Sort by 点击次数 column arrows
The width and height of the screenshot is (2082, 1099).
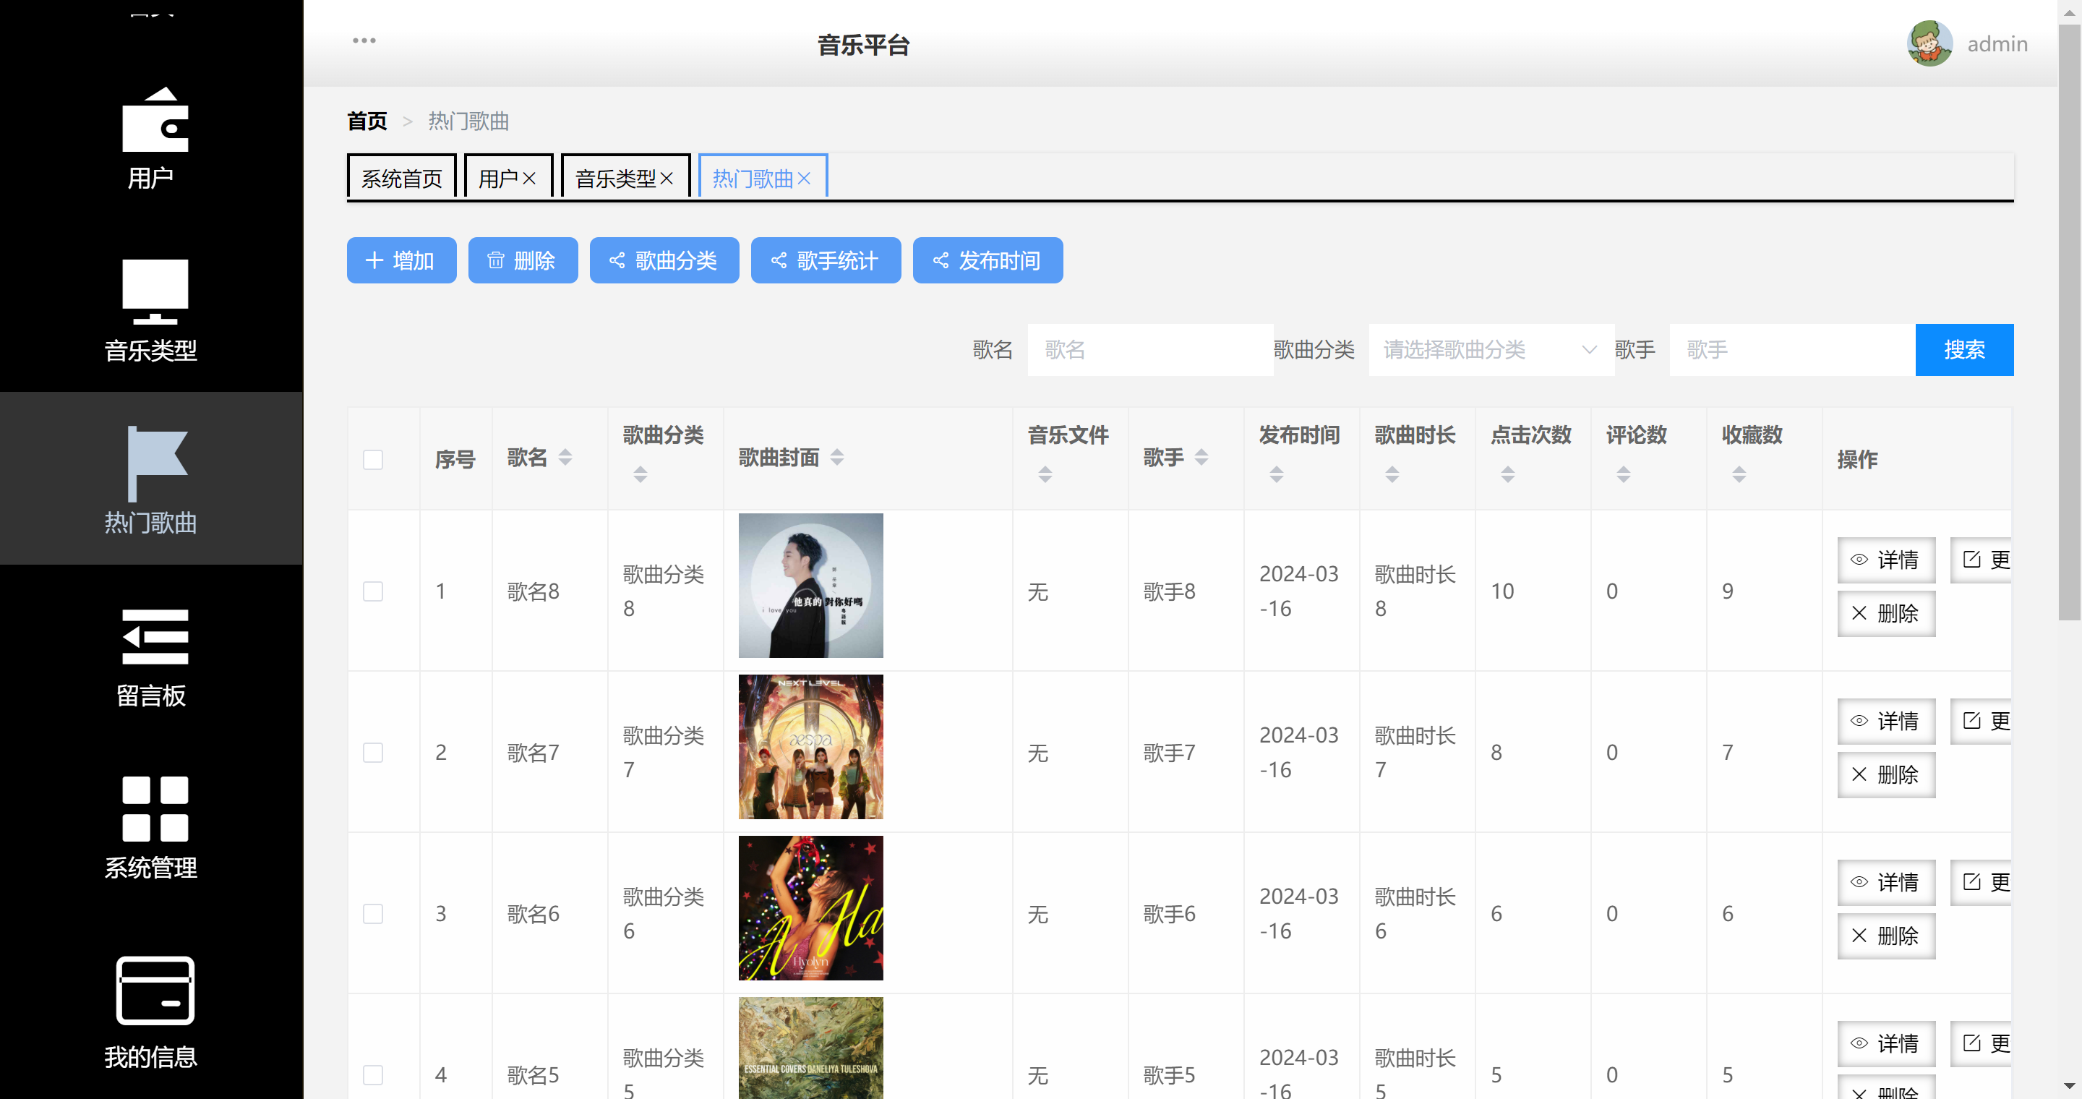pos(1507,474)
